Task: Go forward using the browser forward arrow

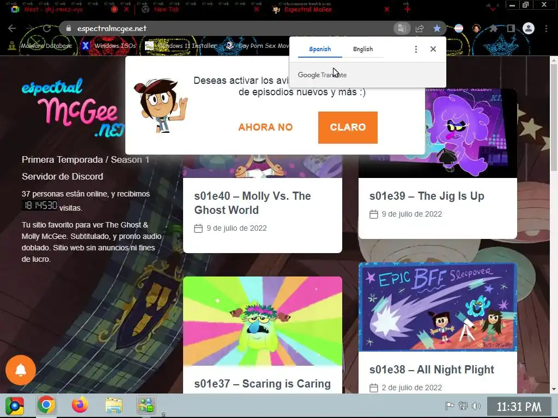Action: 29,28
